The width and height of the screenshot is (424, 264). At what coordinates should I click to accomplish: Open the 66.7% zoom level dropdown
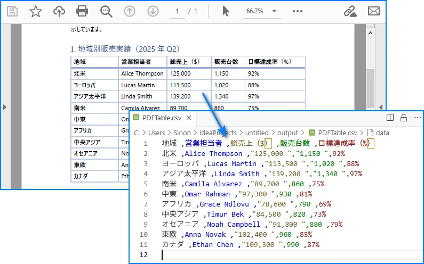click(x=261, y=11)
